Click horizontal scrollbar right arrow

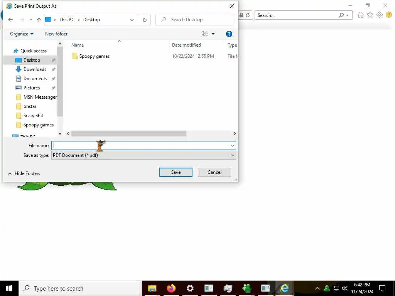click(x=235, y=133)
